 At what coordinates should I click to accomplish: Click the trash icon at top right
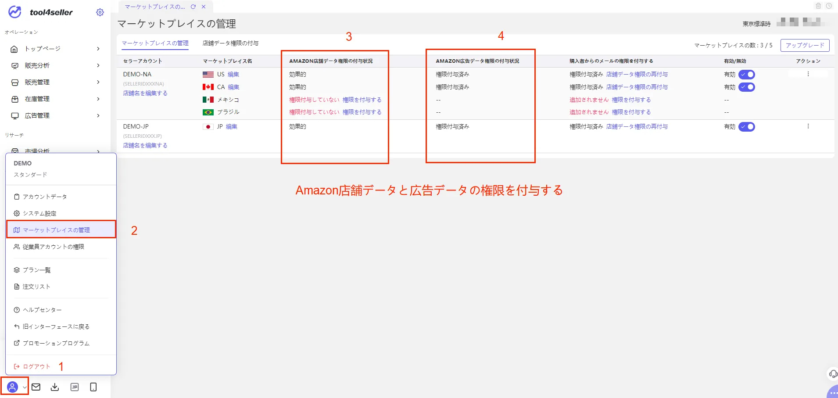pyautogui.click(x=818, y=6)
